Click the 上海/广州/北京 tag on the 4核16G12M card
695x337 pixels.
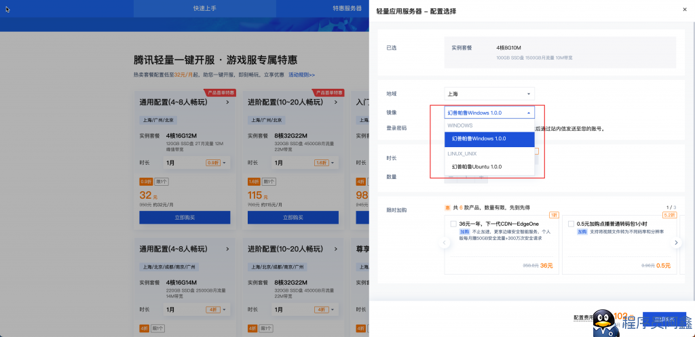[158, 120]
